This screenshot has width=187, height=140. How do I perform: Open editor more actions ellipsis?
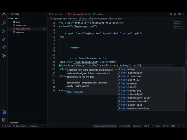(x=183, y=14)
